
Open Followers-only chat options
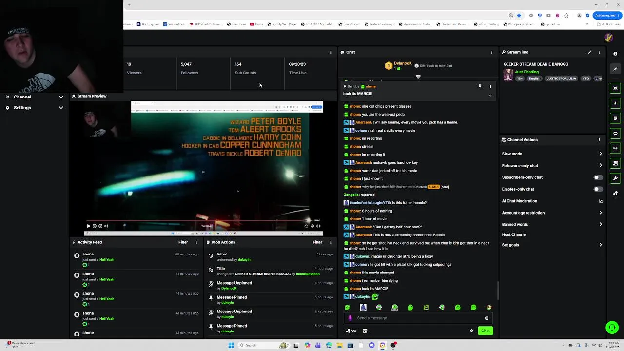click(552, 166)
